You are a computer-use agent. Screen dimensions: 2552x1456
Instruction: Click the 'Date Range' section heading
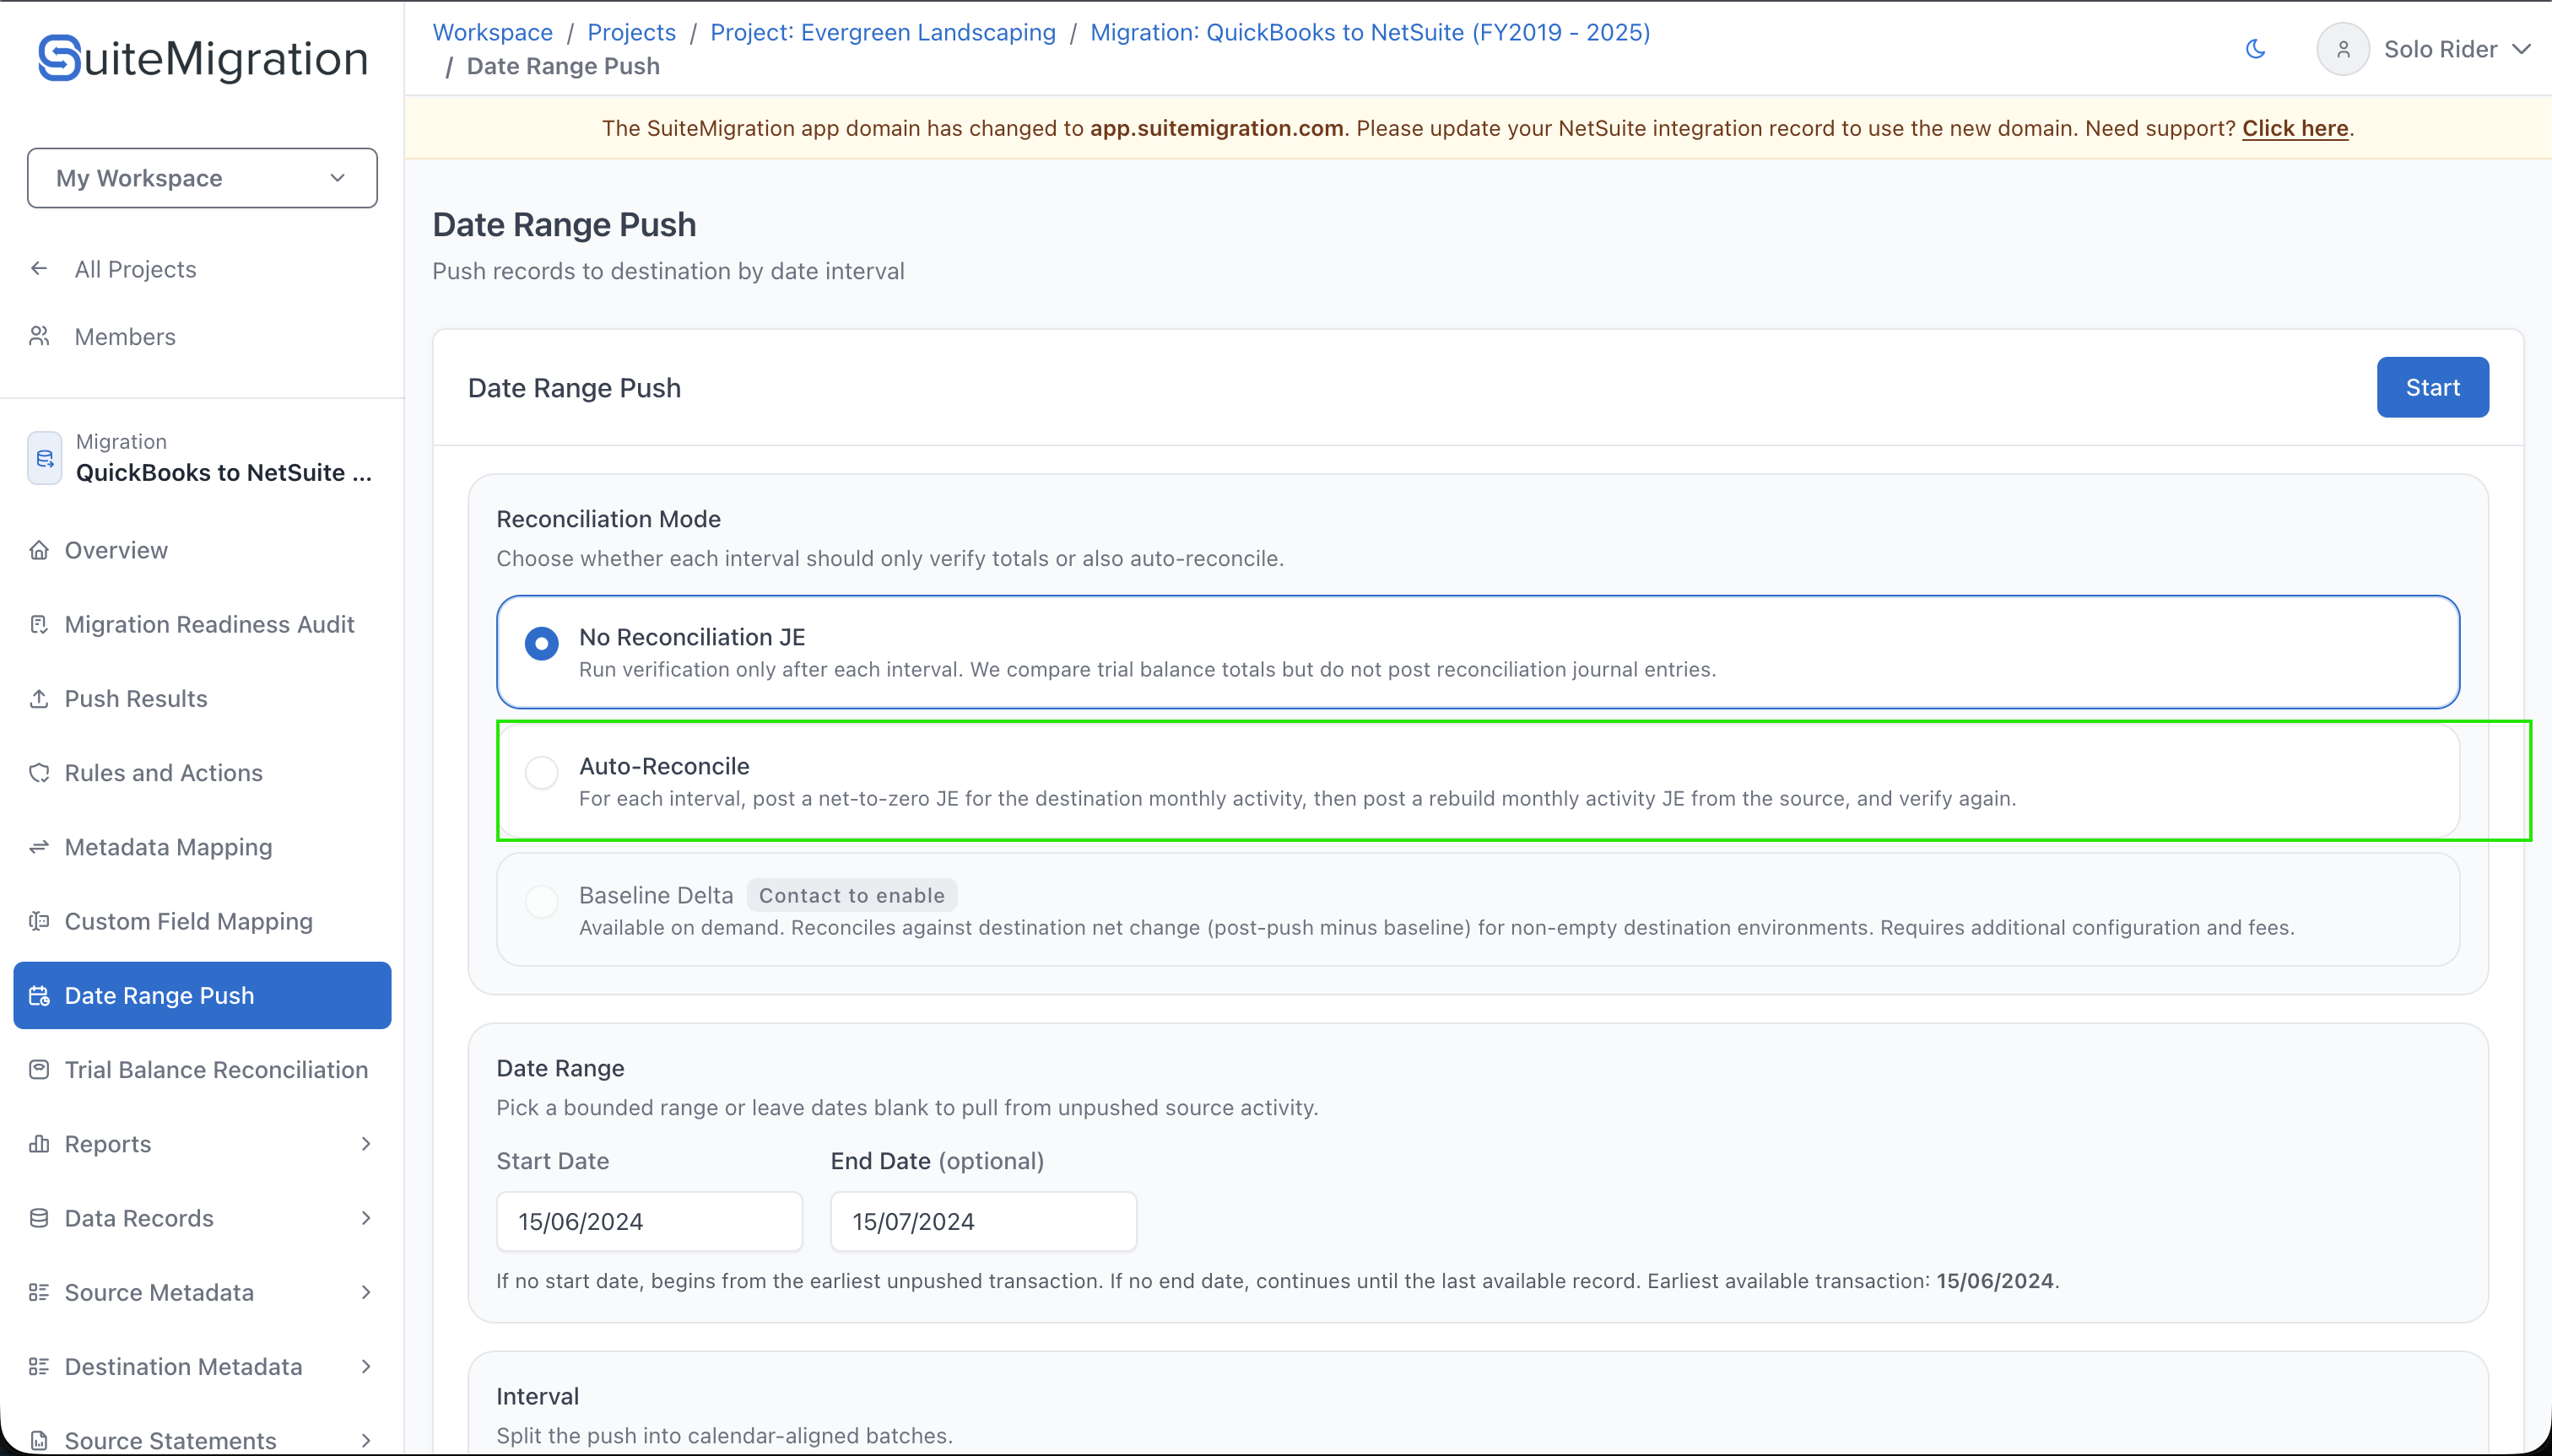pos(560,1068)
